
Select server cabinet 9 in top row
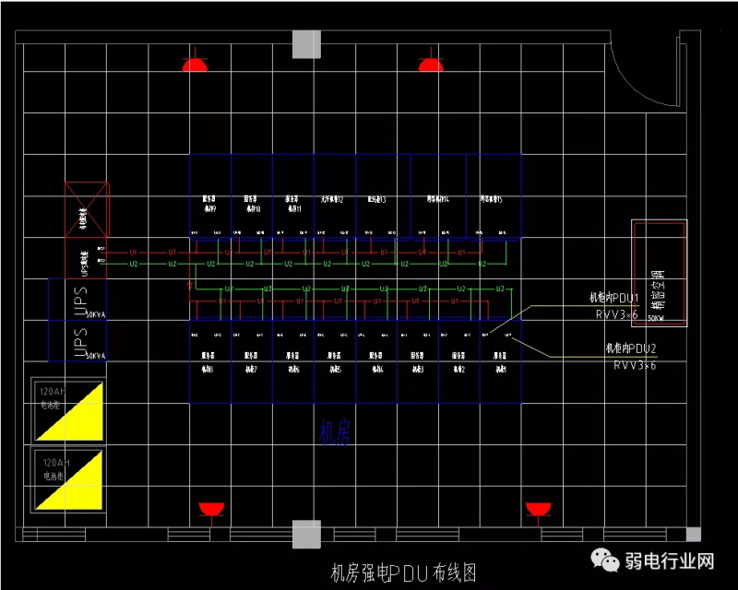click(x=210, y=204)
